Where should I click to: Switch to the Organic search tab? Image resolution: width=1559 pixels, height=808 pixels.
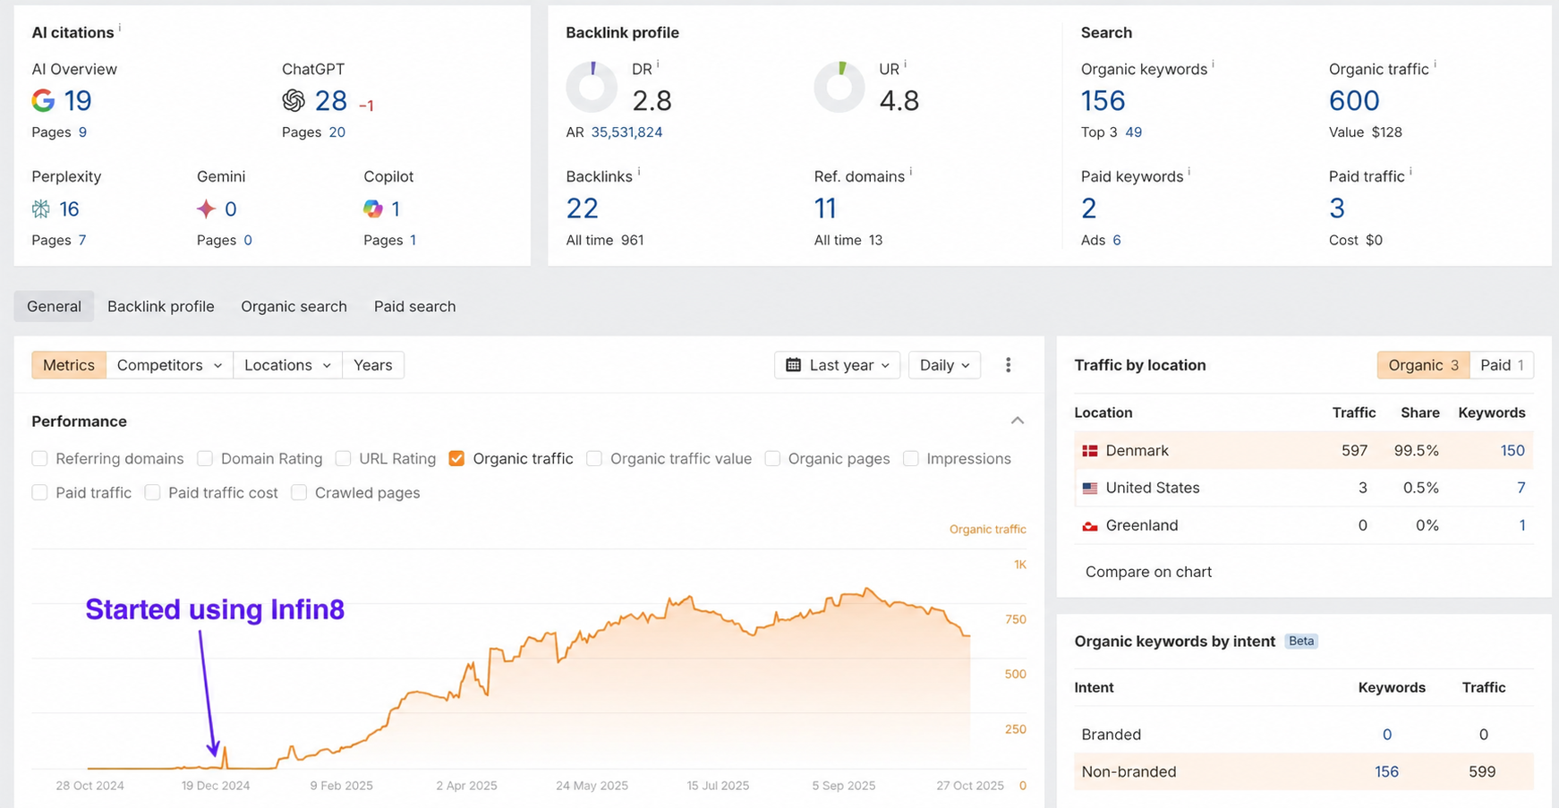coord(294,306)
